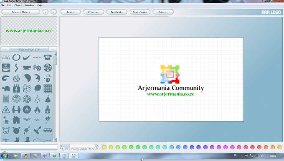Open the Text settings button
Viewport: 284px width, 161px height.
click(71, 12)
